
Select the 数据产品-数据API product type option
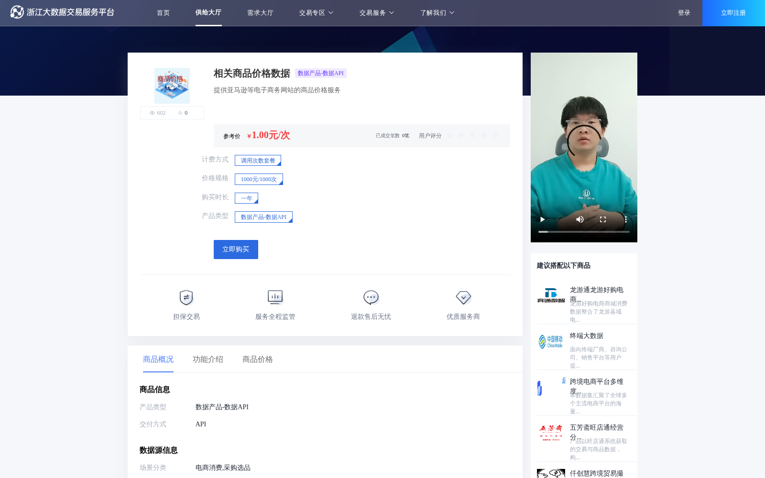263,217
